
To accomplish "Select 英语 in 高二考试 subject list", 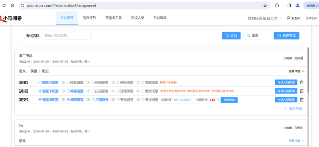I will coord(34,71).
